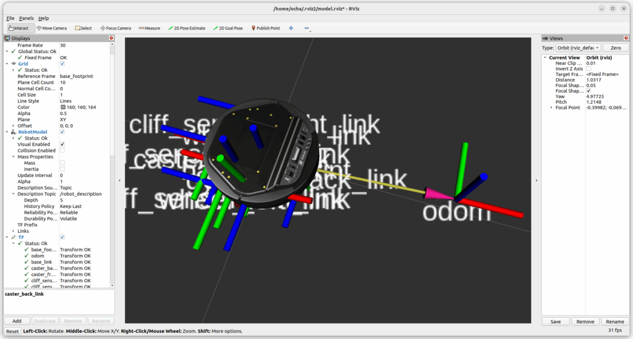This screenshot has width=633, height=339.
Task: Click the Grid color swatch
Action: point(62,107)
